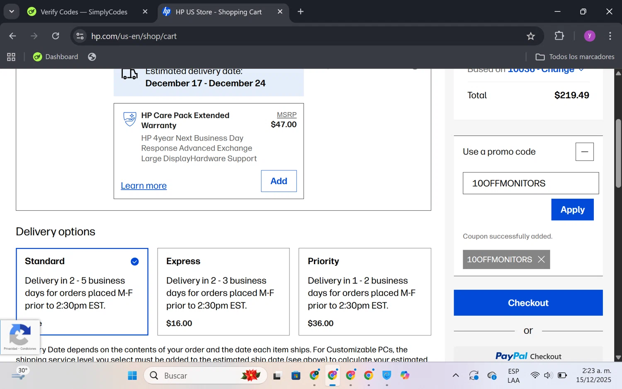Screen dimensions: 622x389
Task: Open the Dashboard bookmark
Action: pos(56,57)
